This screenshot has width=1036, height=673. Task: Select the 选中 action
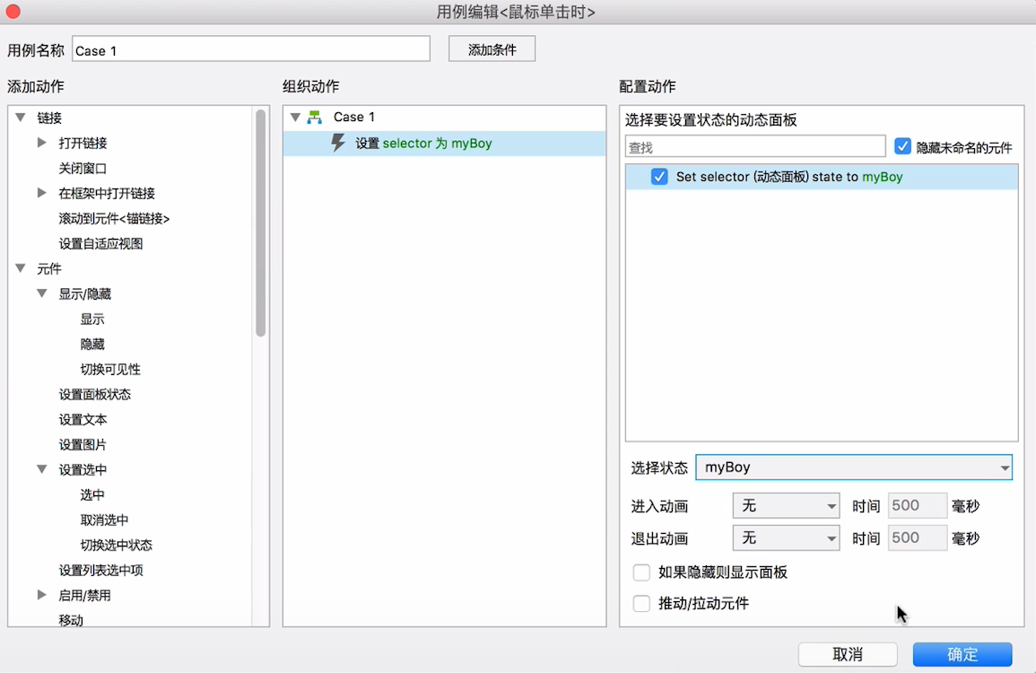click(92, 495)
